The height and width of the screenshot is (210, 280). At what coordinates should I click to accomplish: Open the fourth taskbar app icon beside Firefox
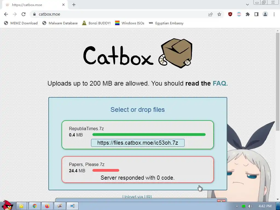tap(60, 206)
